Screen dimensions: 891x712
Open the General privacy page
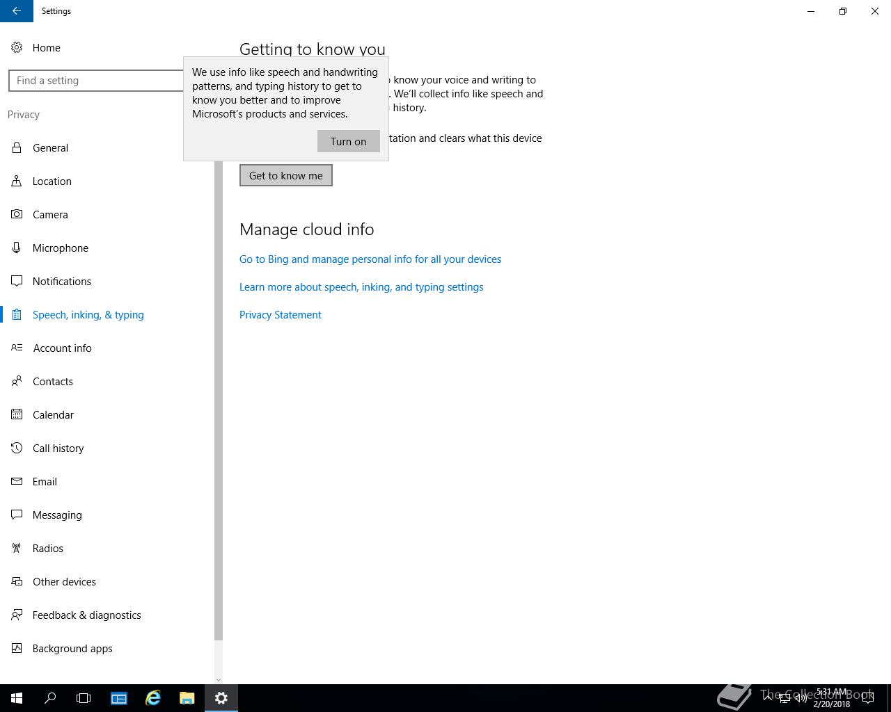[108, 147]
